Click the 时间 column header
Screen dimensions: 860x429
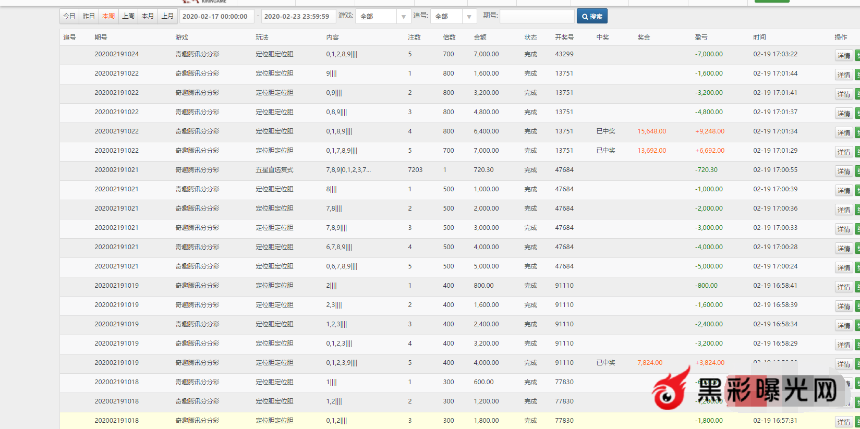pyautogui.click(x=759, y=38)
